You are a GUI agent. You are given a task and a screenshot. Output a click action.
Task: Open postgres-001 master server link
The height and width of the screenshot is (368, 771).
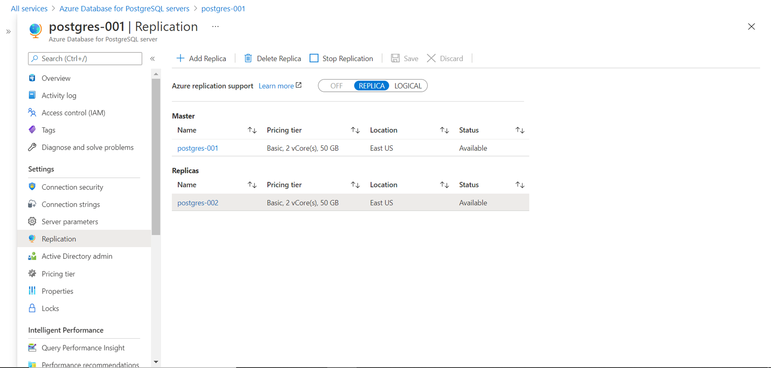click(198, 148)
